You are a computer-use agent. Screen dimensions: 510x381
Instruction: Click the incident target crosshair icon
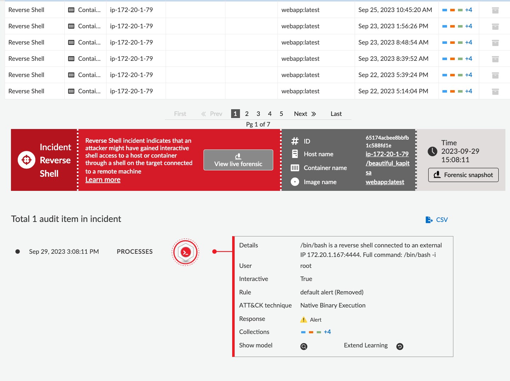[x=27, y=160]
